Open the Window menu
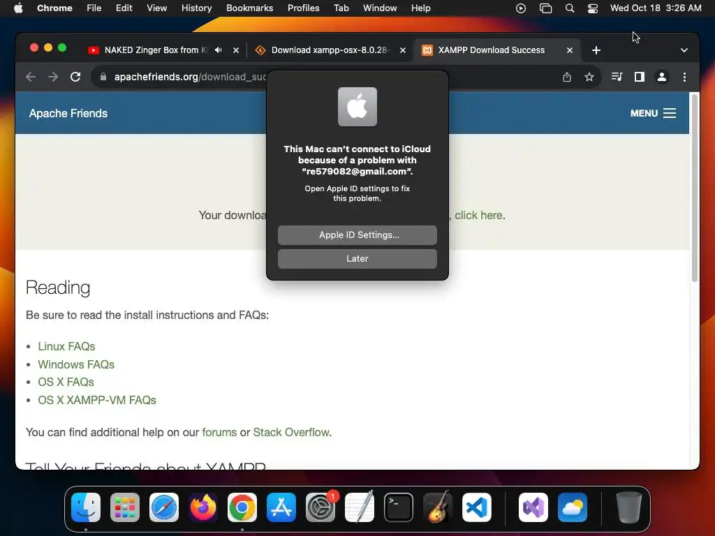Screen dimensions: 715x536 380,8
